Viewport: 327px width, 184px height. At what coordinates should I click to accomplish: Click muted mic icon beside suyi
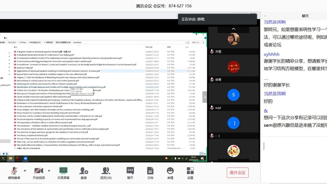[212, 108]
